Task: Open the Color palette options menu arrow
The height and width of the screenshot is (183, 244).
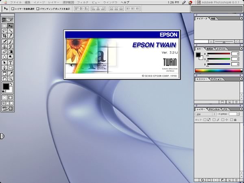Action: click(241, 48)
